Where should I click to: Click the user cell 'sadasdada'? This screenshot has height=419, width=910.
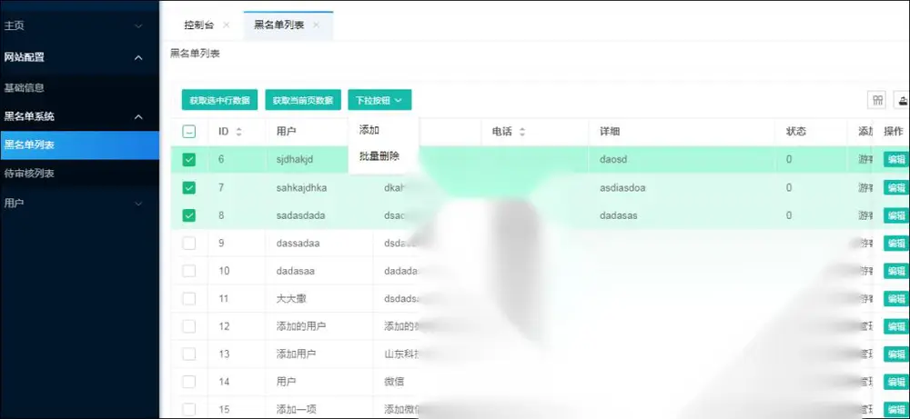300,215
